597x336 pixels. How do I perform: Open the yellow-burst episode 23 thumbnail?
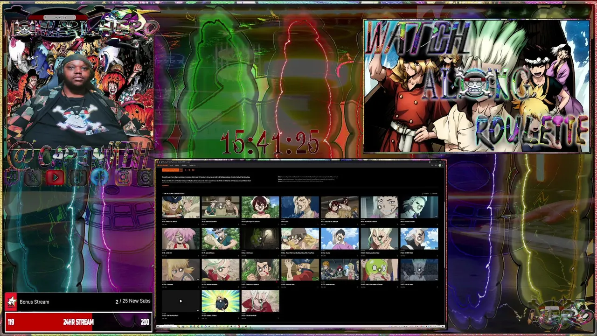pos(221,301)
